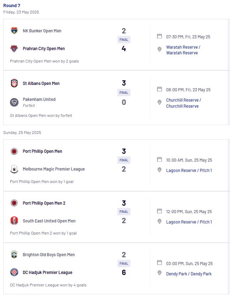This screenshot has width=230, height=296.
Task: Click the Brighton Old Boys Open Men logo
Action: tap(14, 254)
